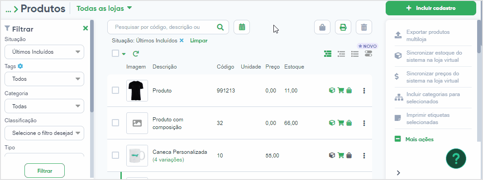Click the cart icon for Produto com composição
The height and width of the screenshot is (180, 483).
click(x=341, y=123)
